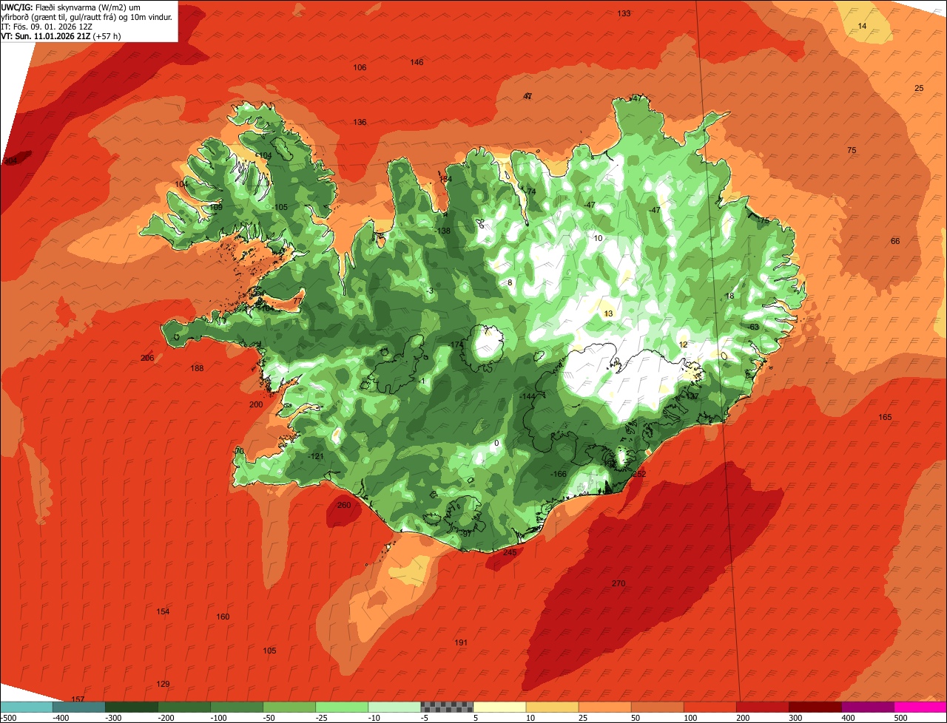Pick the purple 400 to 500 legend swatch
Image resolution: width=947 pixels, height=723 pixels.
pyautogui.click(x=866, y=707)
